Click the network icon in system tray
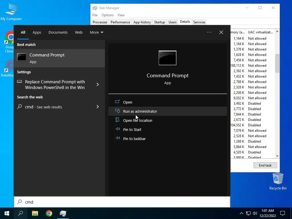 click(248, 213)
